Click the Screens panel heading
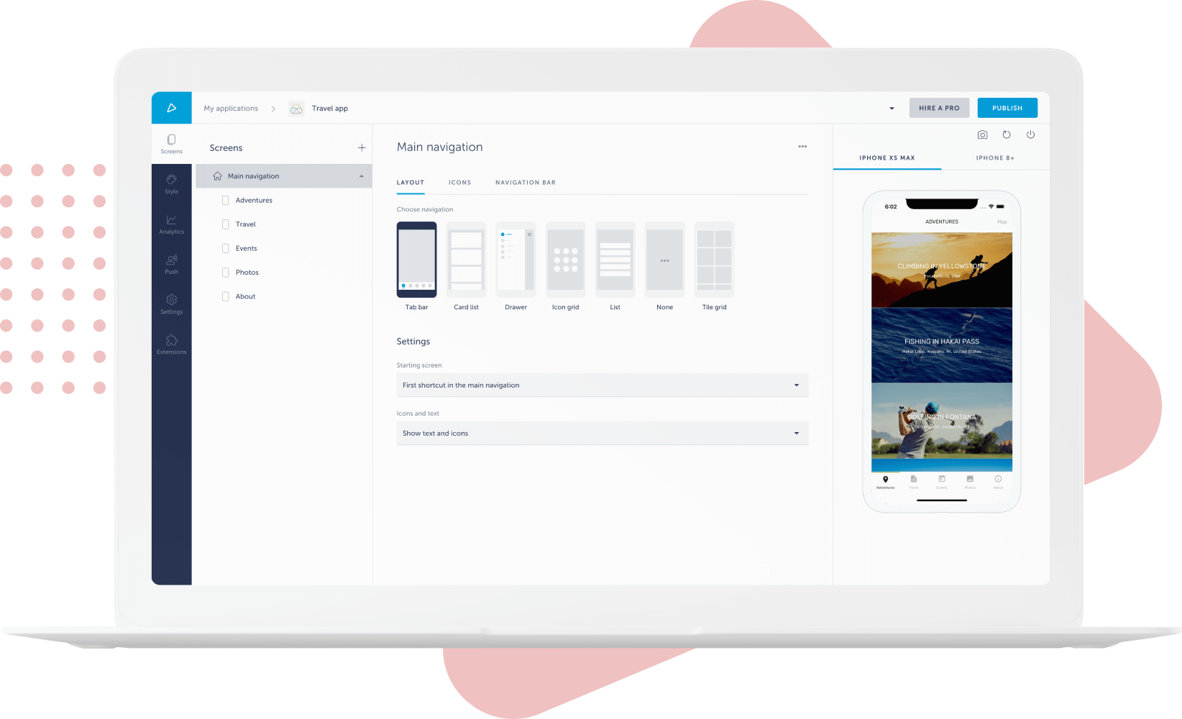The width and height of the screenshot is (1182, 719). tap(226, 148)
